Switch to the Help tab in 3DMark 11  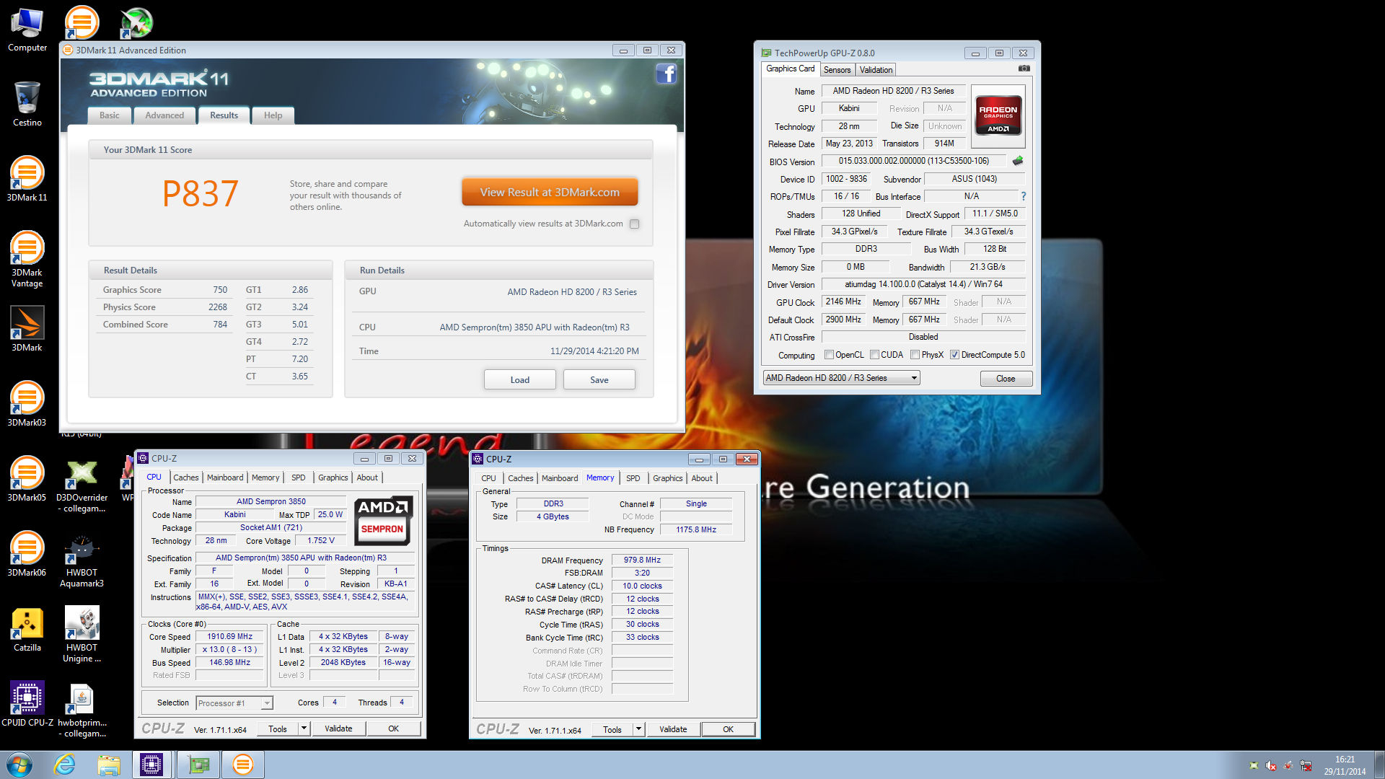[x=273, y=115]
